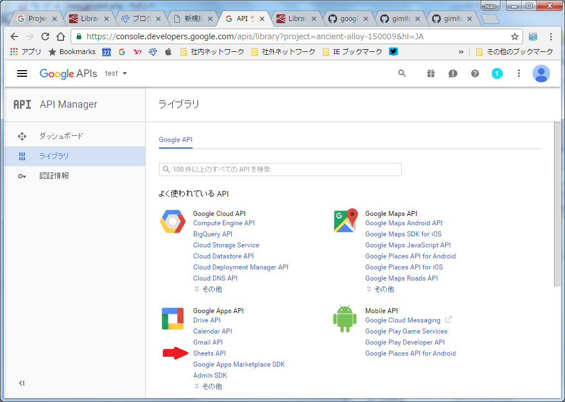
Task: Open the アプリ apps shortcut
Action: tap(25, 51)
